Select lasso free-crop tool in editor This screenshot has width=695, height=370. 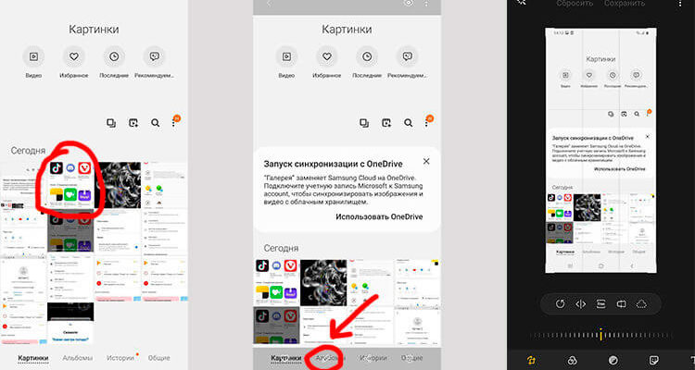[641, 304]
